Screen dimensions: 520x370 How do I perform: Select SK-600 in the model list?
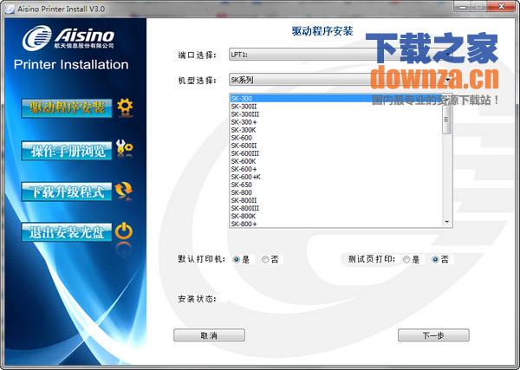pos(336,138)
